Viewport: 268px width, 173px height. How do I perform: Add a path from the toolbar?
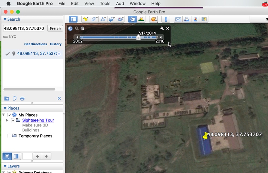pos(103,19)
